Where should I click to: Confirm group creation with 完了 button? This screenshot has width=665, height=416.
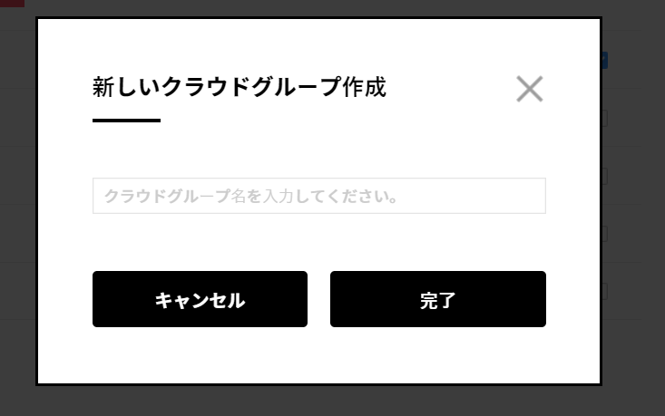(x=437, y=299)
